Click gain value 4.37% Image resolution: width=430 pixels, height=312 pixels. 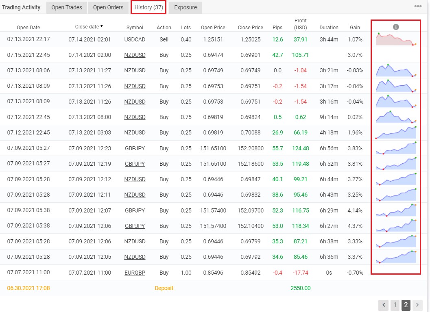[355, 226]
